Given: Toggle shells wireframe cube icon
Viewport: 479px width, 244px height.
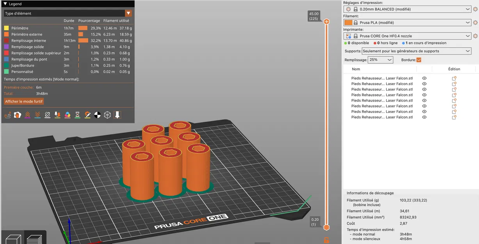Looking at the screenshot, I should 107,115.
